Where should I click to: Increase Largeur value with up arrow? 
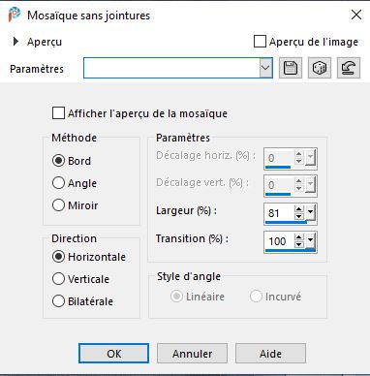click(299, 209)
